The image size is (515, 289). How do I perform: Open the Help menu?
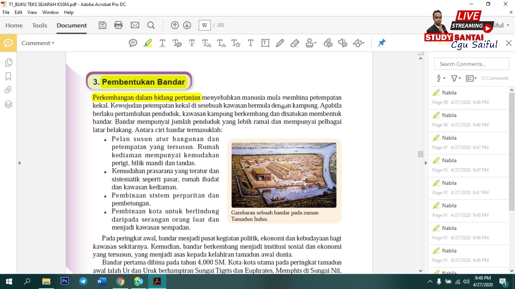click(69, 12)
